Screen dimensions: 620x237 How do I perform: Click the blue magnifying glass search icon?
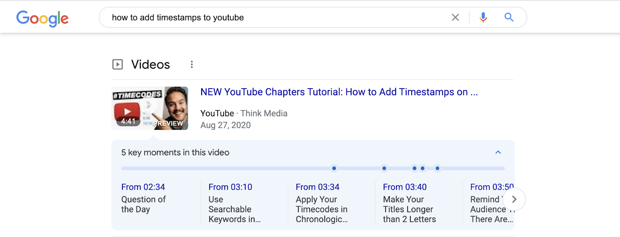(x=509, y=17)
